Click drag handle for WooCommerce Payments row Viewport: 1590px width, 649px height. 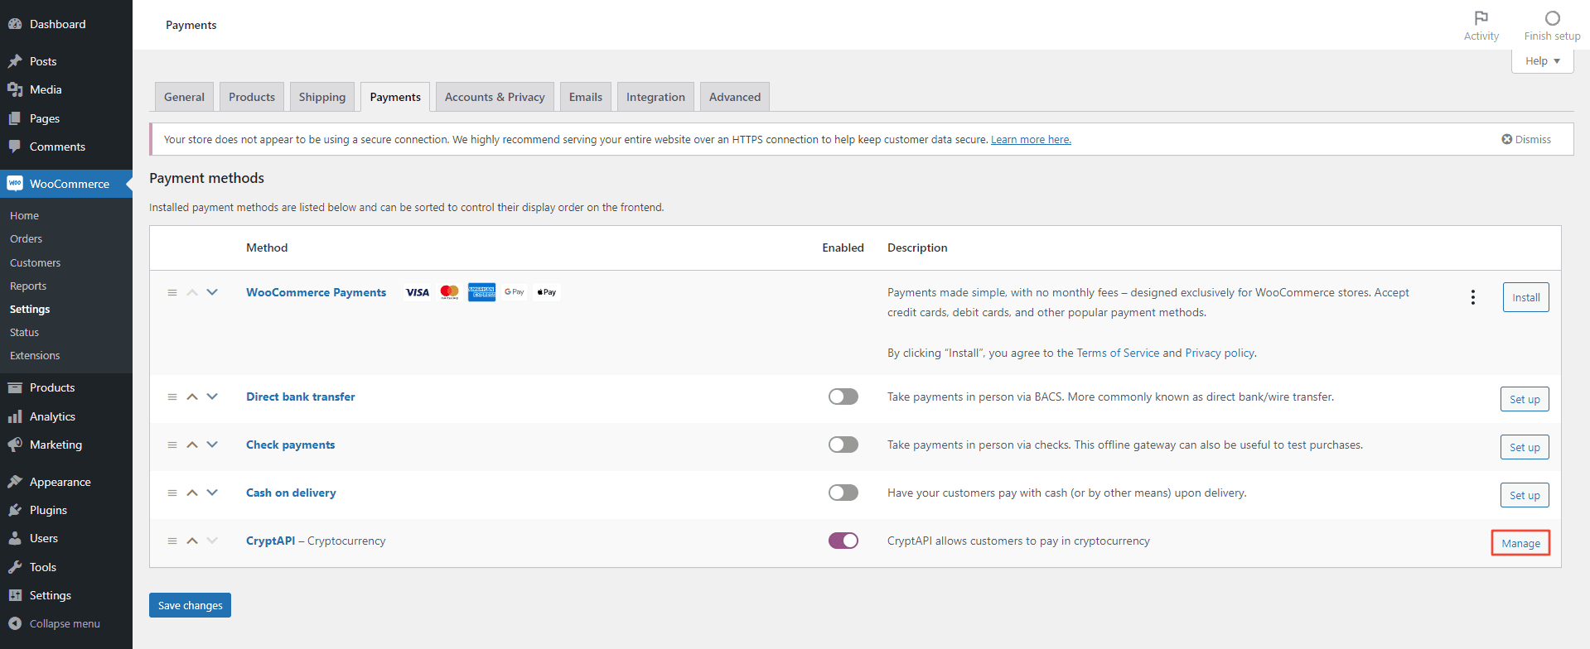[172, 292]
